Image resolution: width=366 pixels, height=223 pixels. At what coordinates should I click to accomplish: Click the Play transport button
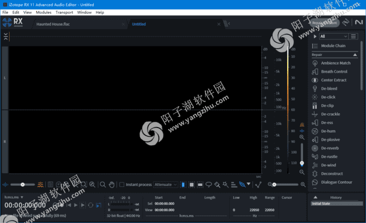click(x=75, y=205)
